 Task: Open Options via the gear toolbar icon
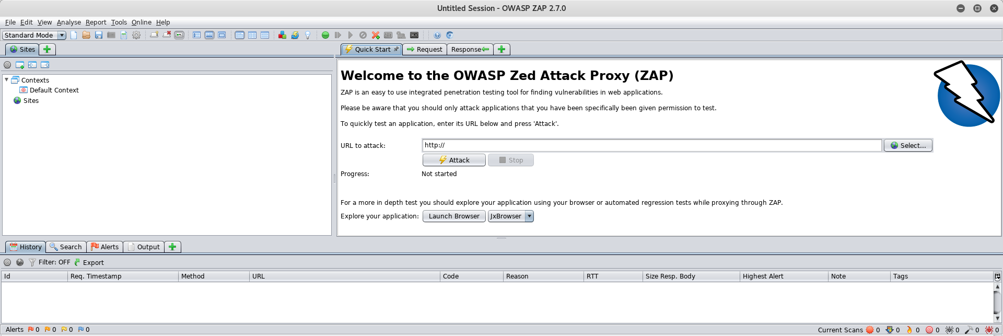click(x=136, y=35)
